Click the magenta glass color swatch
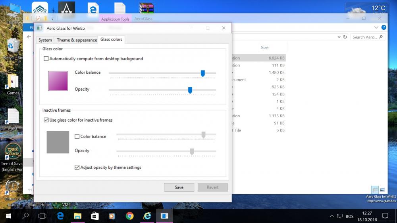397x223 pixels. point(58,81)
